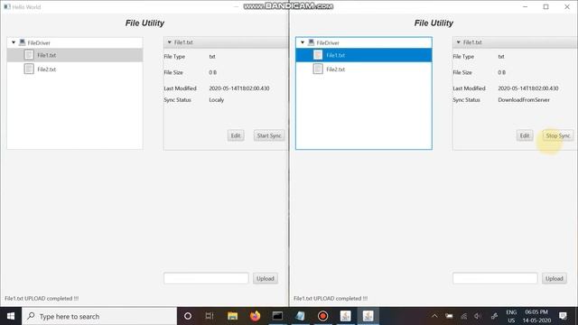Click Upload button in left window

tap(266, 279)
